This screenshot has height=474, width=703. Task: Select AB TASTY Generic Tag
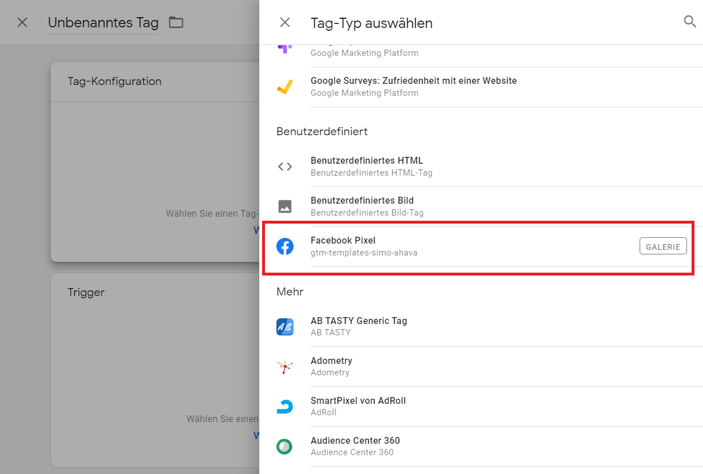tap(481, 326)
